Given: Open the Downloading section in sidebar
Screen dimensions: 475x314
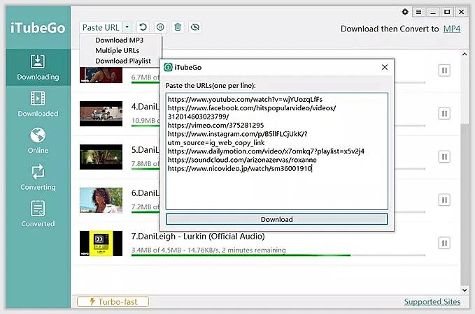Looking at the screenshot, I should pos(38,68).
